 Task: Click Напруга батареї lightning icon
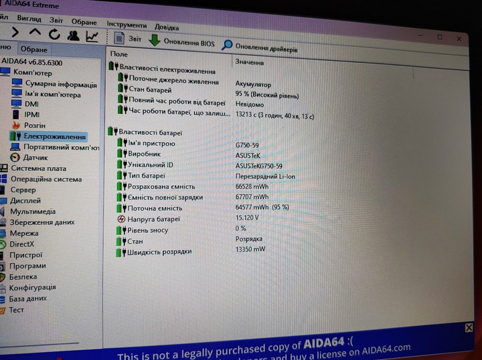[121, 219]
